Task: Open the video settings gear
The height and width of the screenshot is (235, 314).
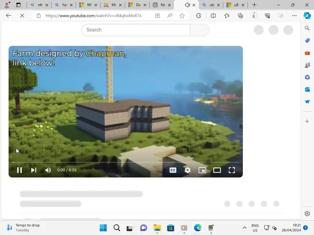Action: pyautogui.click(x=187, y=170)
